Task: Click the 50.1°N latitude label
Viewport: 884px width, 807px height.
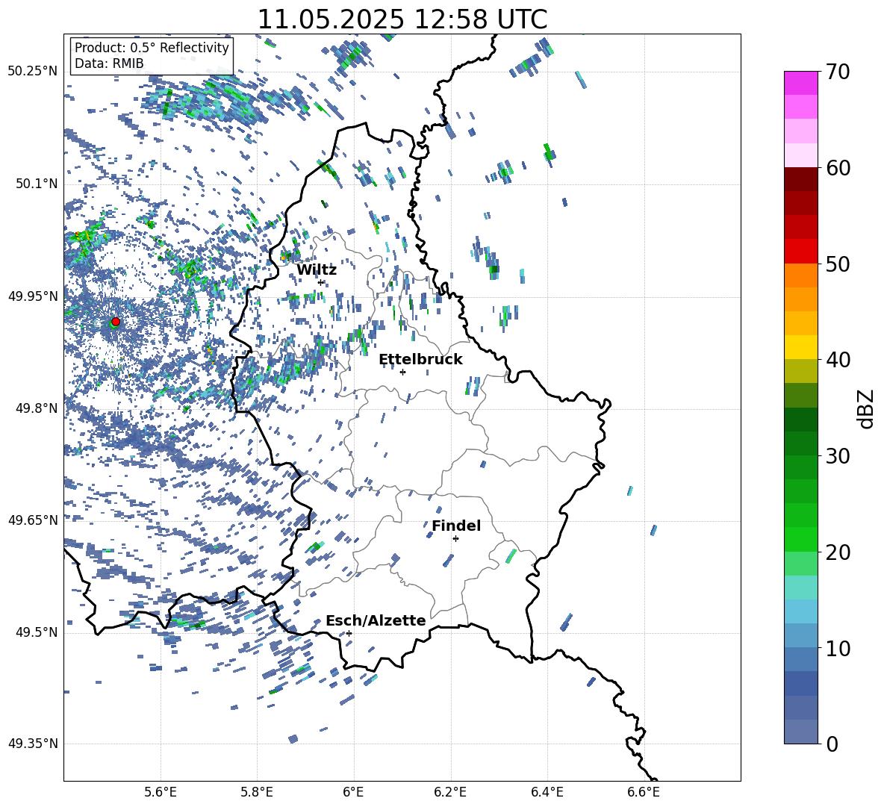Action: [36, 184]
